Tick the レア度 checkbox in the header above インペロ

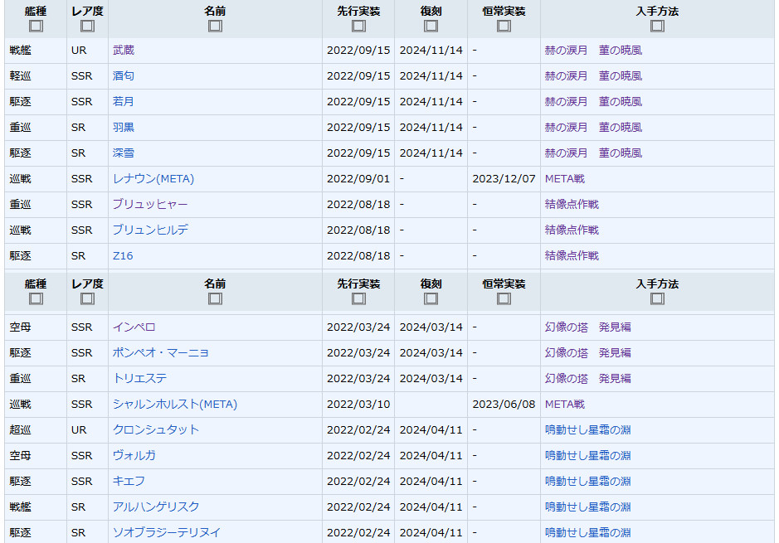[x=87, y=298]
